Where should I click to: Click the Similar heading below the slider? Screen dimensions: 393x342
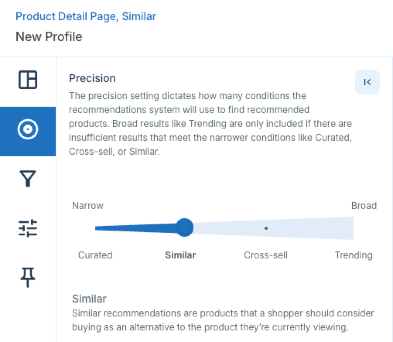[x=89, y=299]
